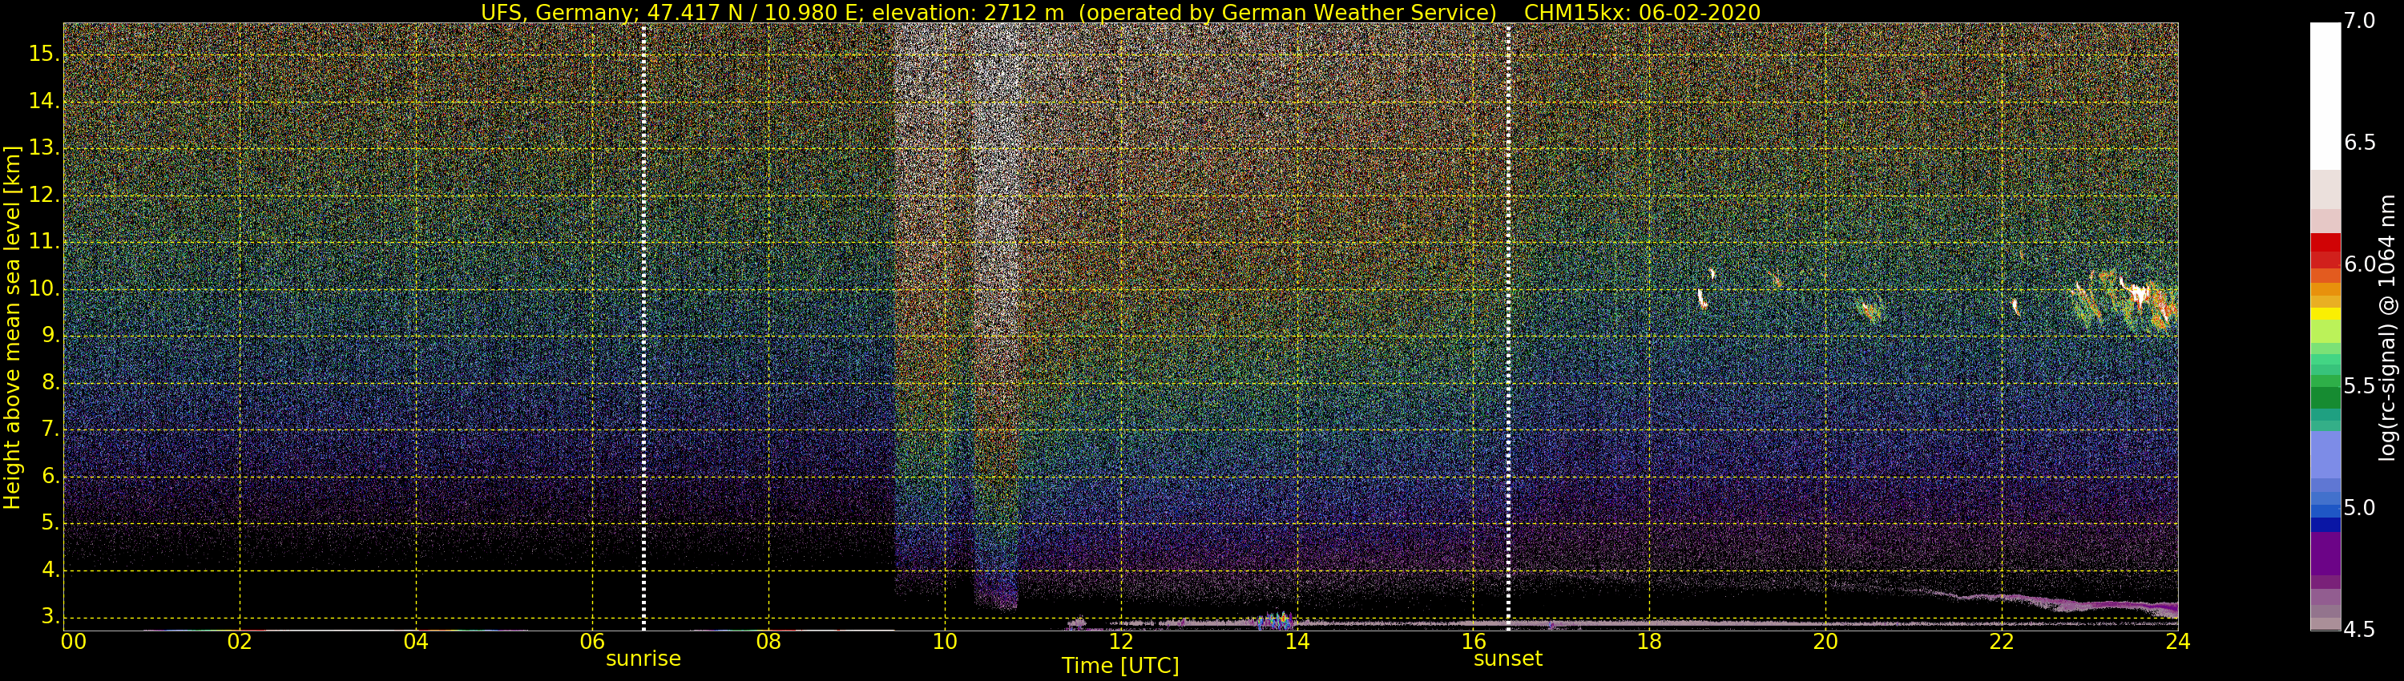Click the '8.' height tick label
Image resolution: width=2404 pixels, height=681 pixels.
[x=50, y=382]
